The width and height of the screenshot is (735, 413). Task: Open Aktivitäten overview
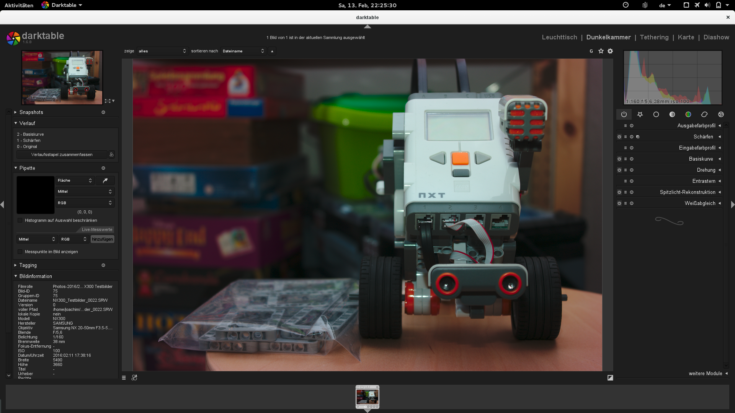[19, 5]
